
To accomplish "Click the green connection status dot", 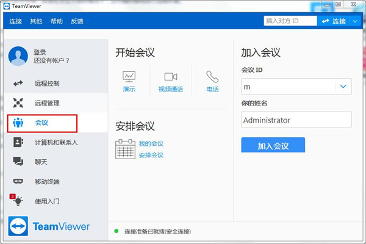I will (x=117, y=231).
